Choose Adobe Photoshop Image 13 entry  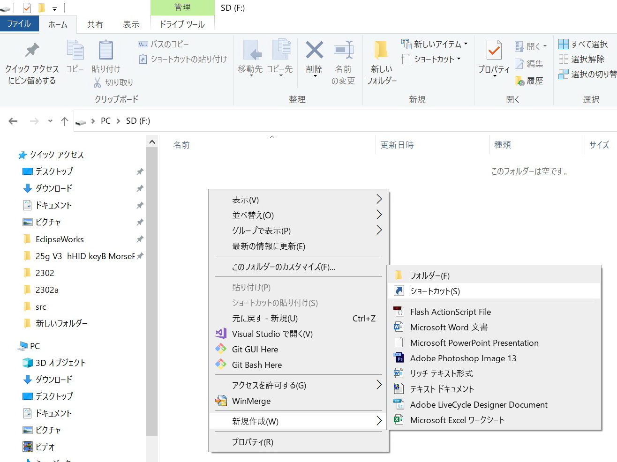[463, 358]
